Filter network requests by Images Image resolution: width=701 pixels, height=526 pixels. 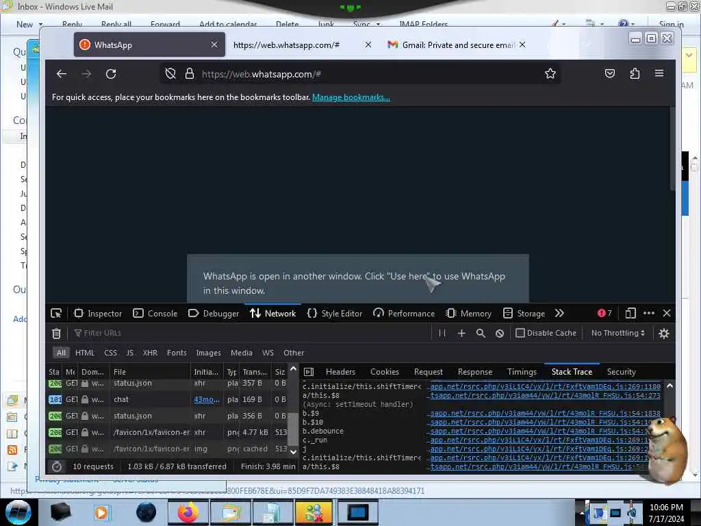(x=208, y=353)
